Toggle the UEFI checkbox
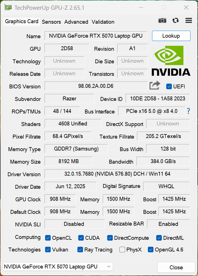Image resolution: width=198 pixels, height=276 pixels. tap(169, 86)
